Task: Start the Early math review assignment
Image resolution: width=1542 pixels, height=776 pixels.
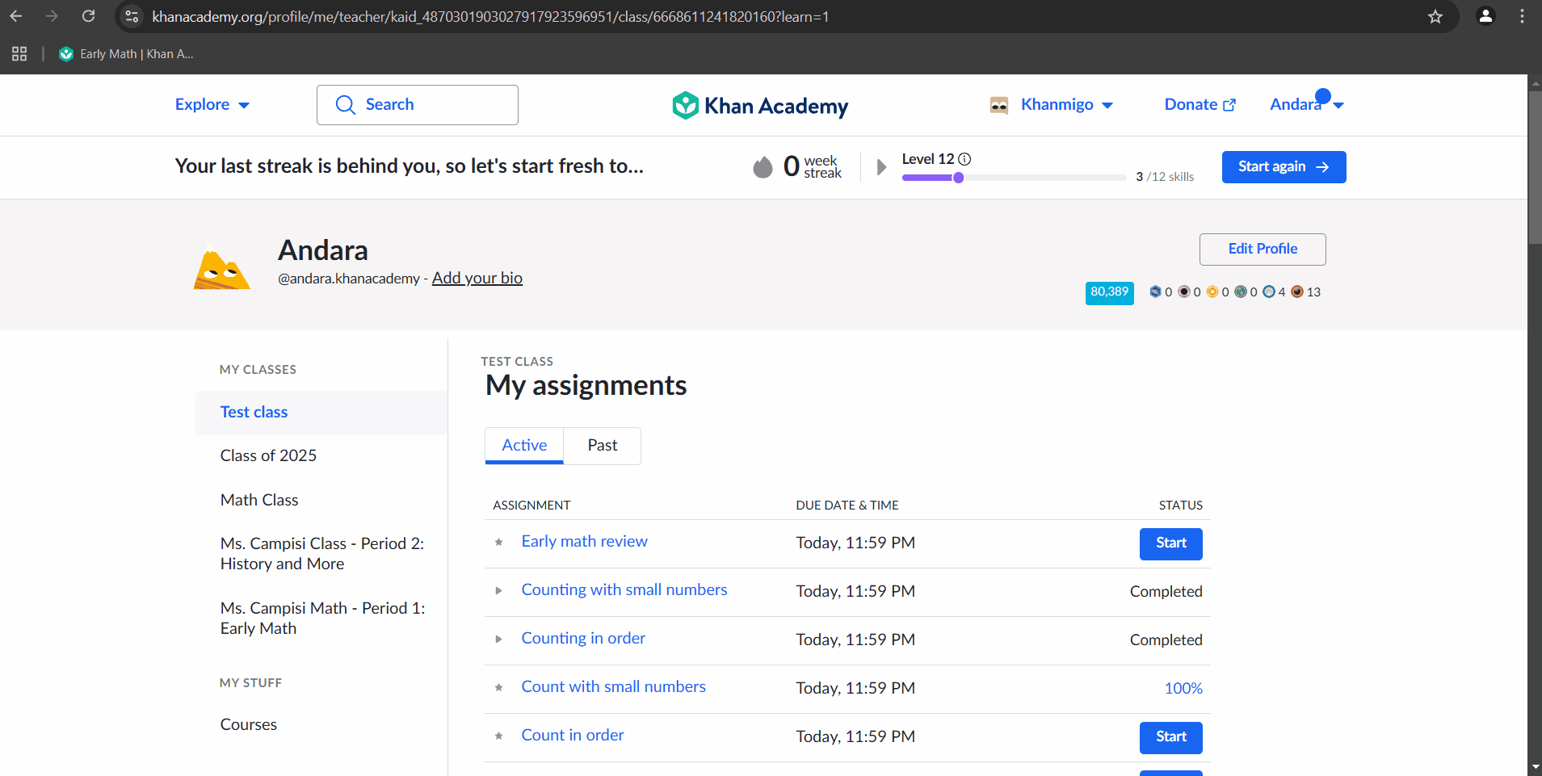Action: pos(1170,543)
